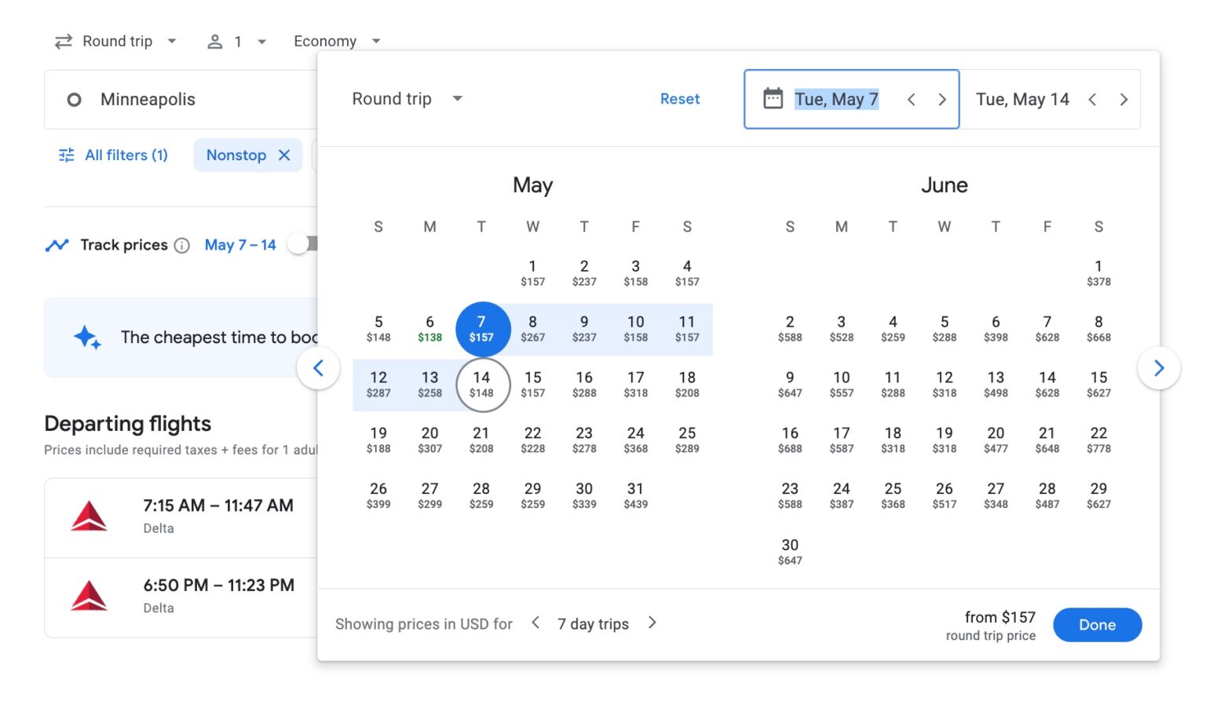Select the calendar icon beside departure date
This screenshot has height=705, width=1206.
point(773,99)
